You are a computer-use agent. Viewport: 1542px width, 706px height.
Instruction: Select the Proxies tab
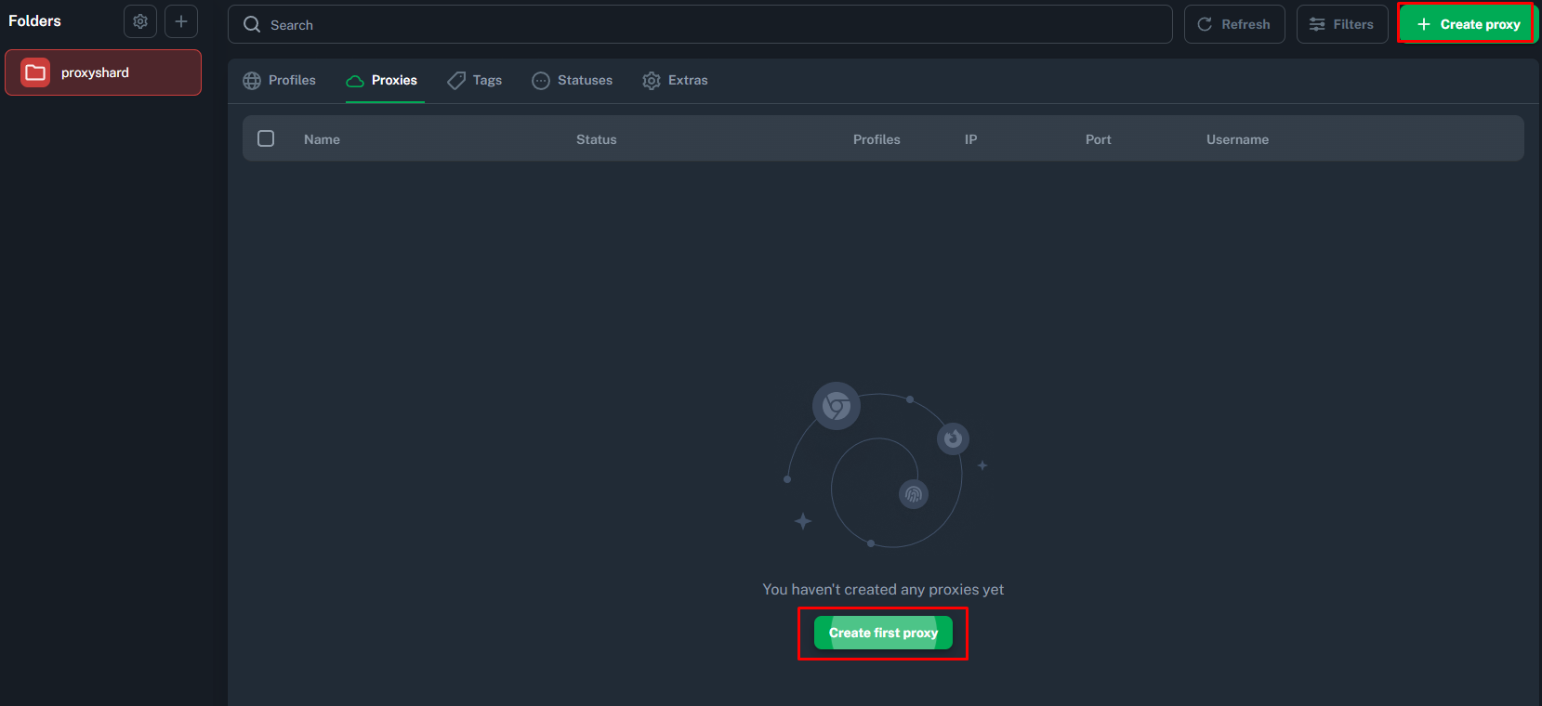coord(382,81)
